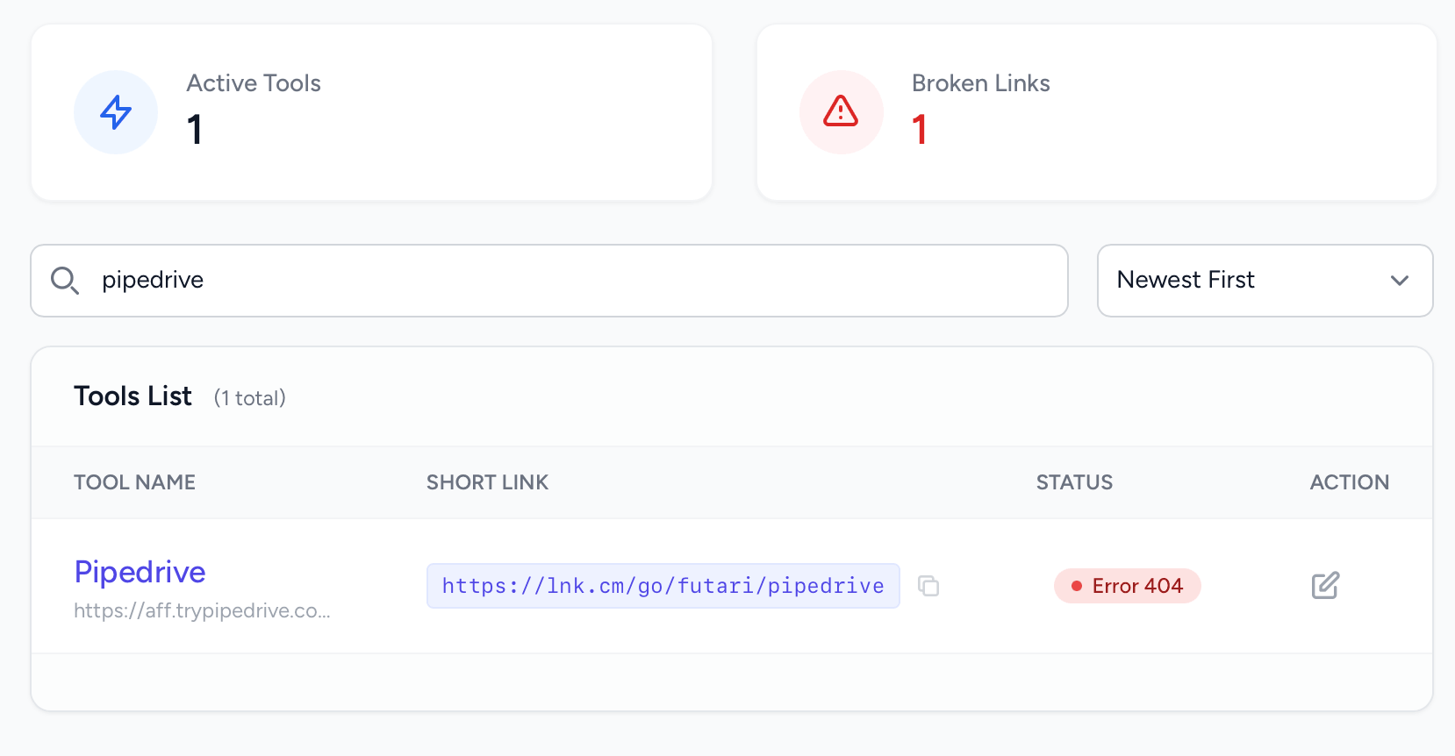Click the copy icon beside the short link
This screenshot has width=1455, height=756.
[929, 586]
